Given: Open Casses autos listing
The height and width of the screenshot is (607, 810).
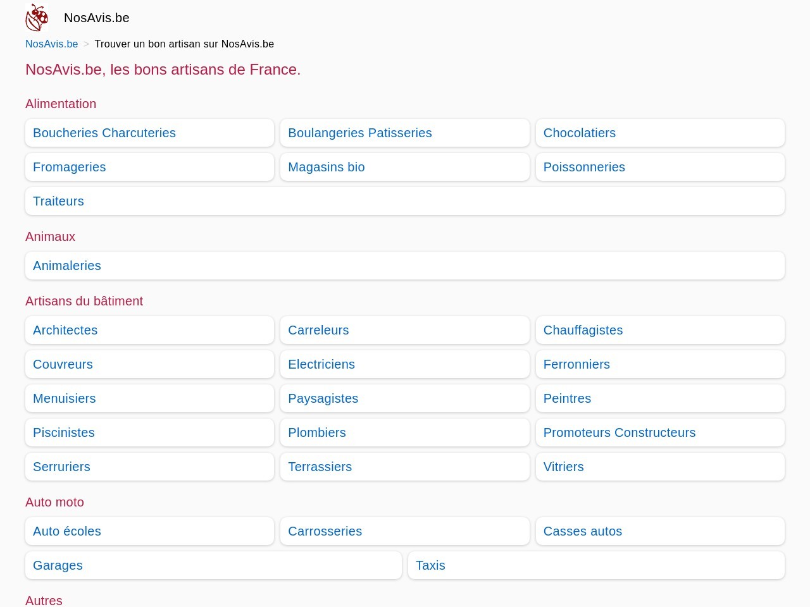Looking at the screenshot, I should click(x=660, y=531).
